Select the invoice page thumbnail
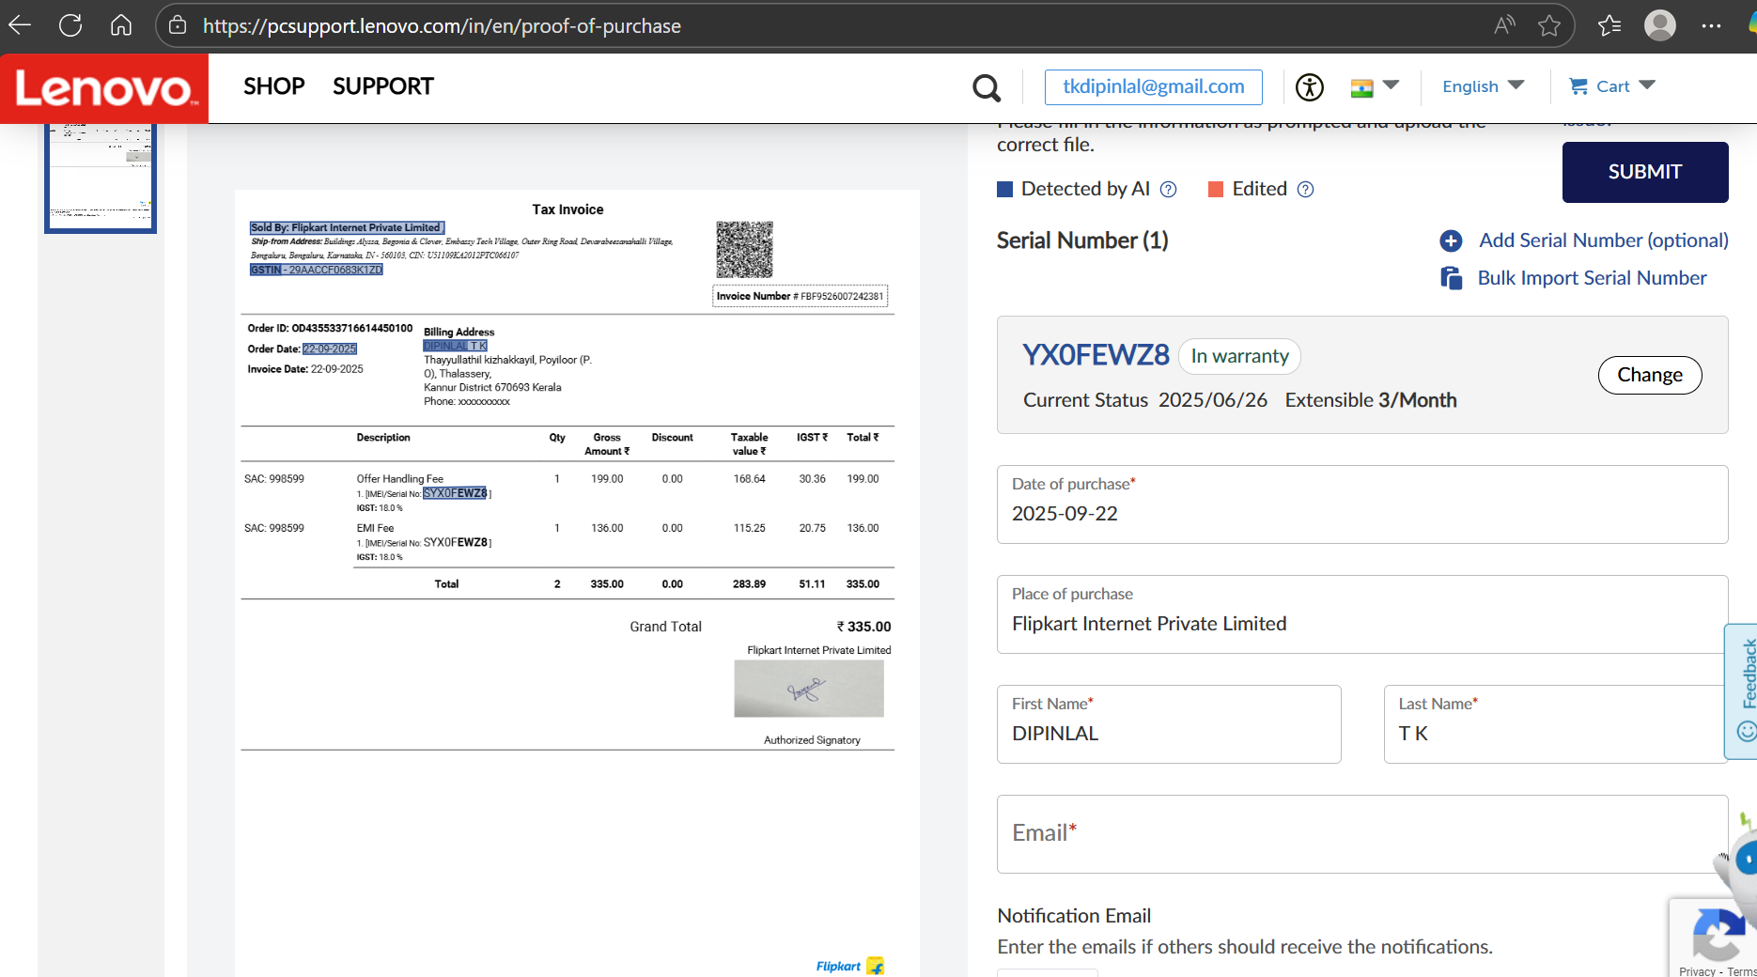The image size is (1757, 977). (101, 177)
